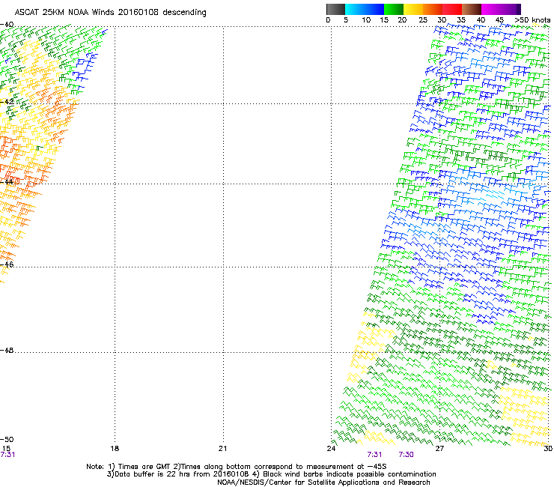The width and height of the screenshot is (554, 487).
Task: Select the orange 25-30 knots legend segment
Action: point(433,9)
